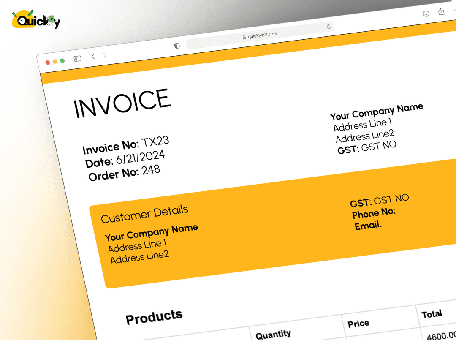456x340 pixels.
Task: Click the Quickly logo
Action: pyautogui.click(x=36, y=19)
